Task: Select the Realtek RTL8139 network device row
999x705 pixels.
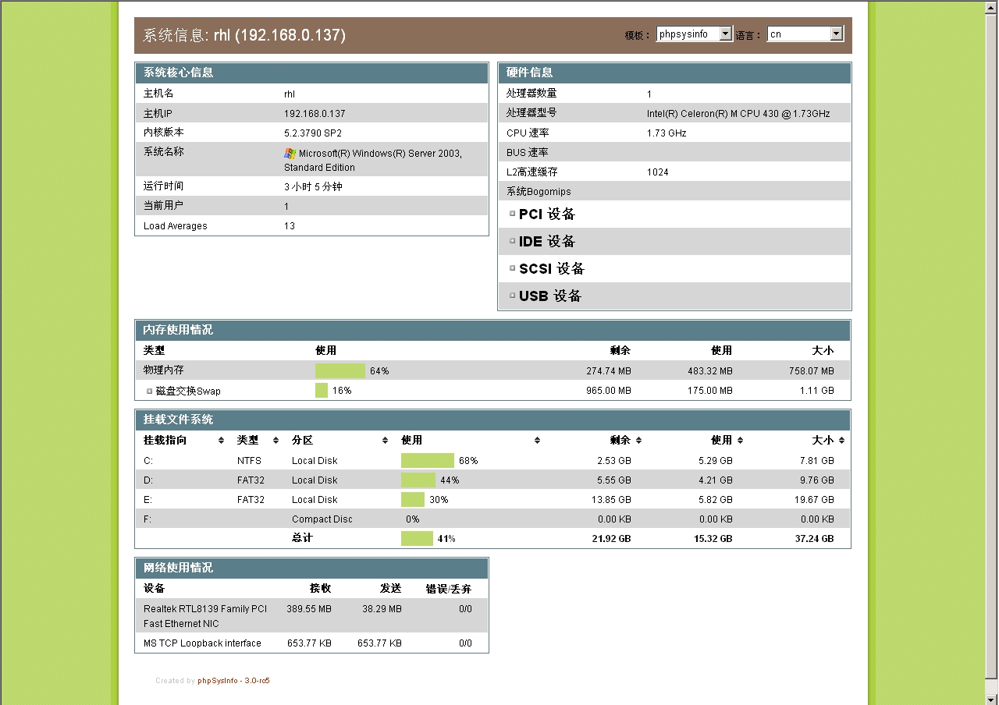Action: [205, 616]
